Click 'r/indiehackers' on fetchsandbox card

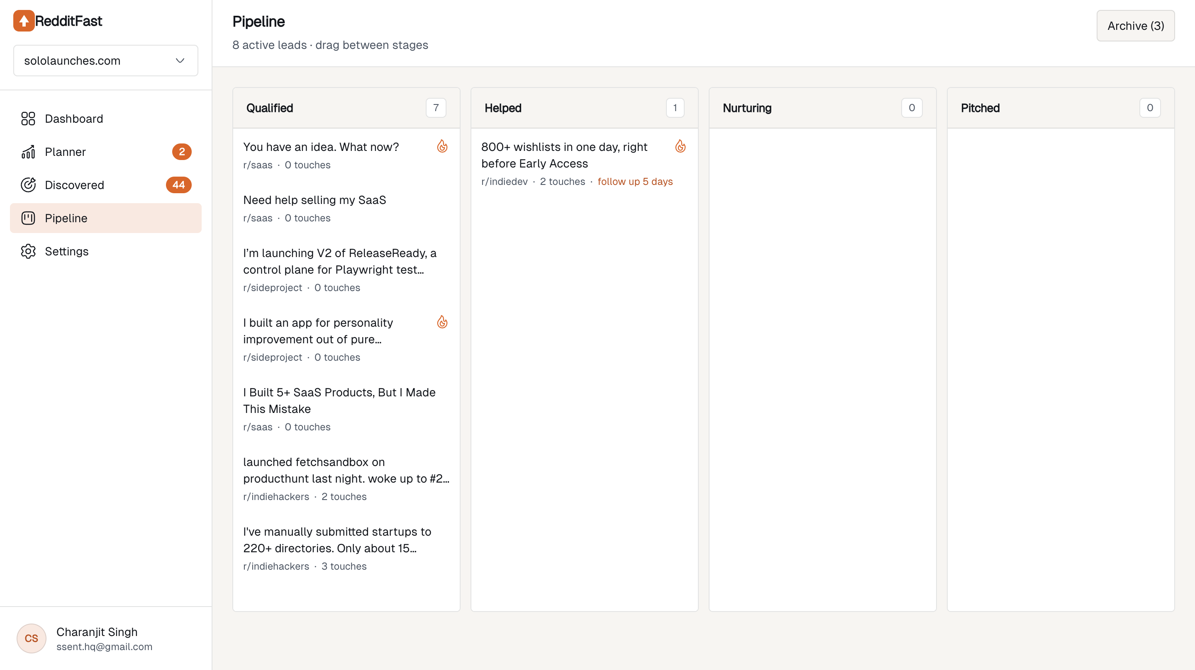tap(276, 497)
